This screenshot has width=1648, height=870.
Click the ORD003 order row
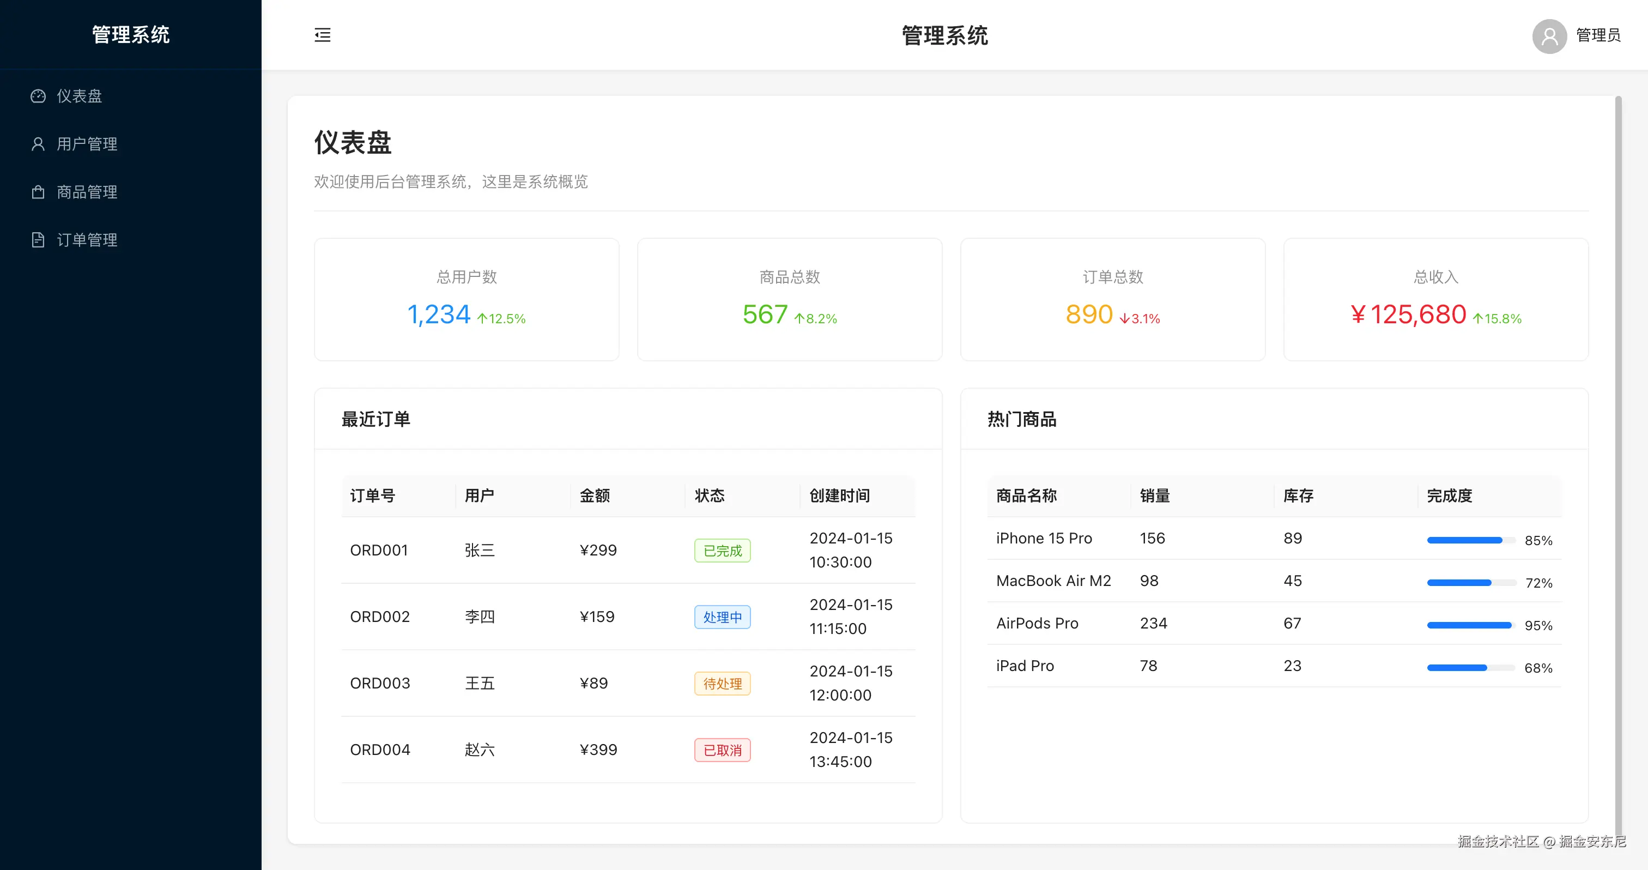coord(380,683)
